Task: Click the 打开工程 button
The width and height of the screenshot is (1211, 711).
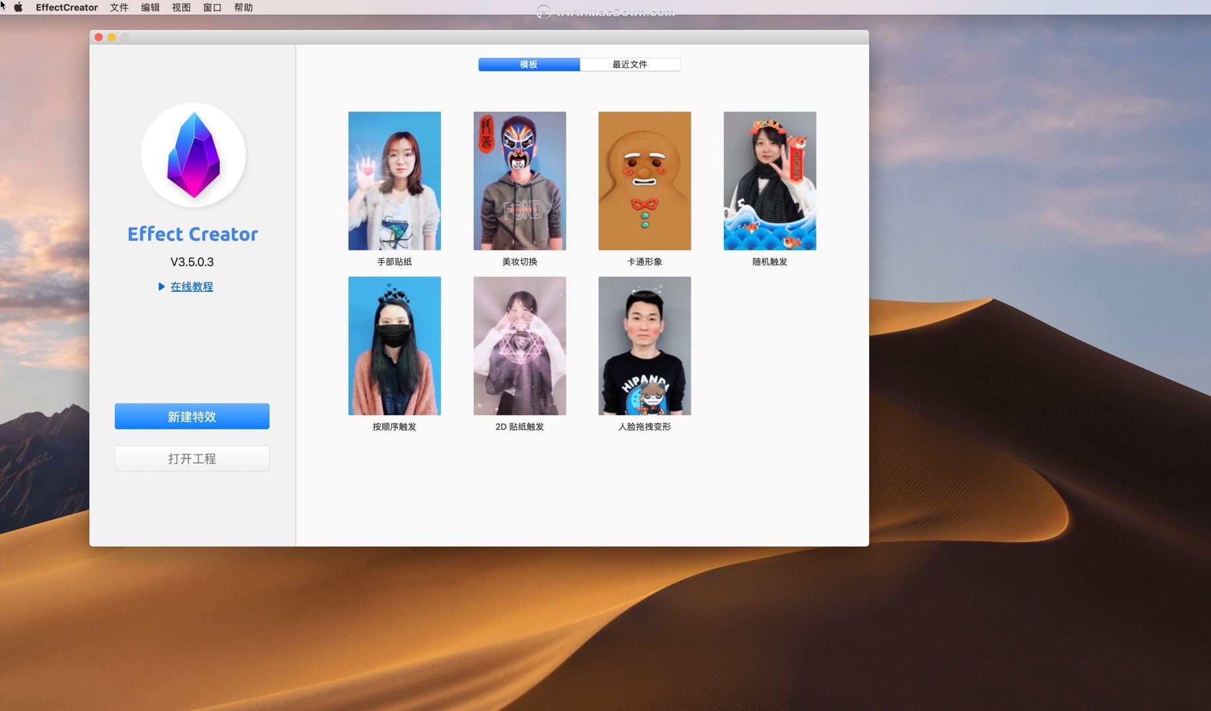Action: [x=192, y=459]
